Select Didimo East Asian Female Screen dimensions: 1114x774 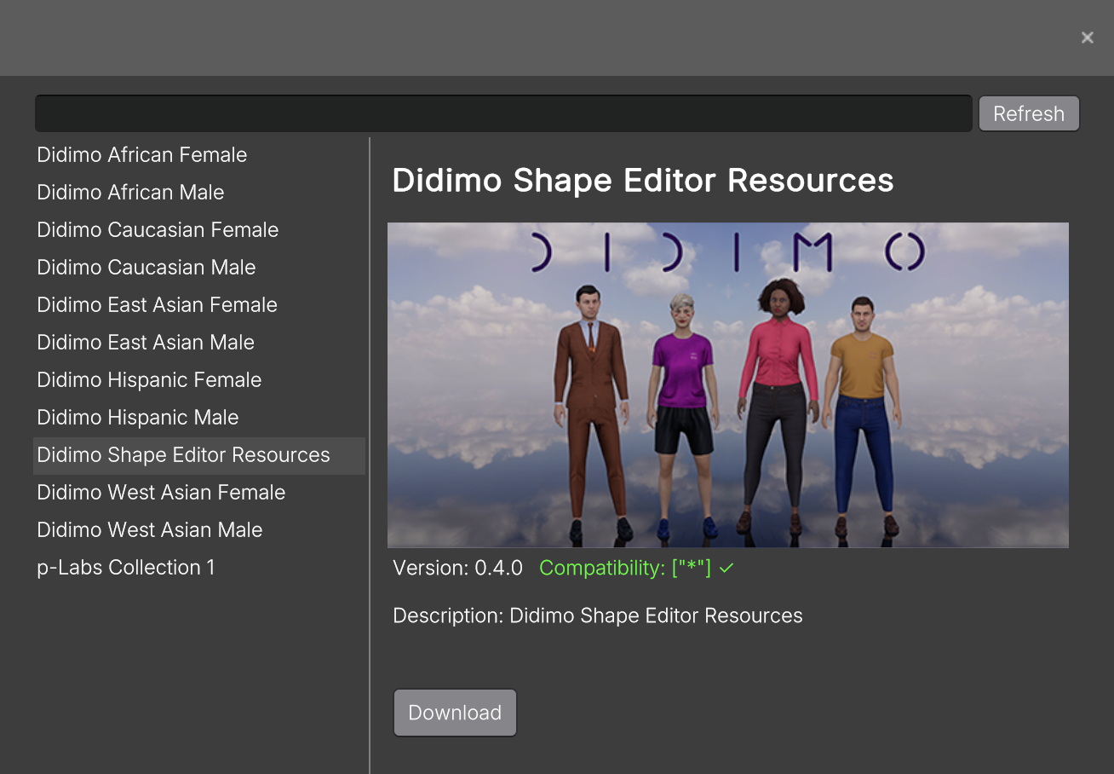point(157,305)
